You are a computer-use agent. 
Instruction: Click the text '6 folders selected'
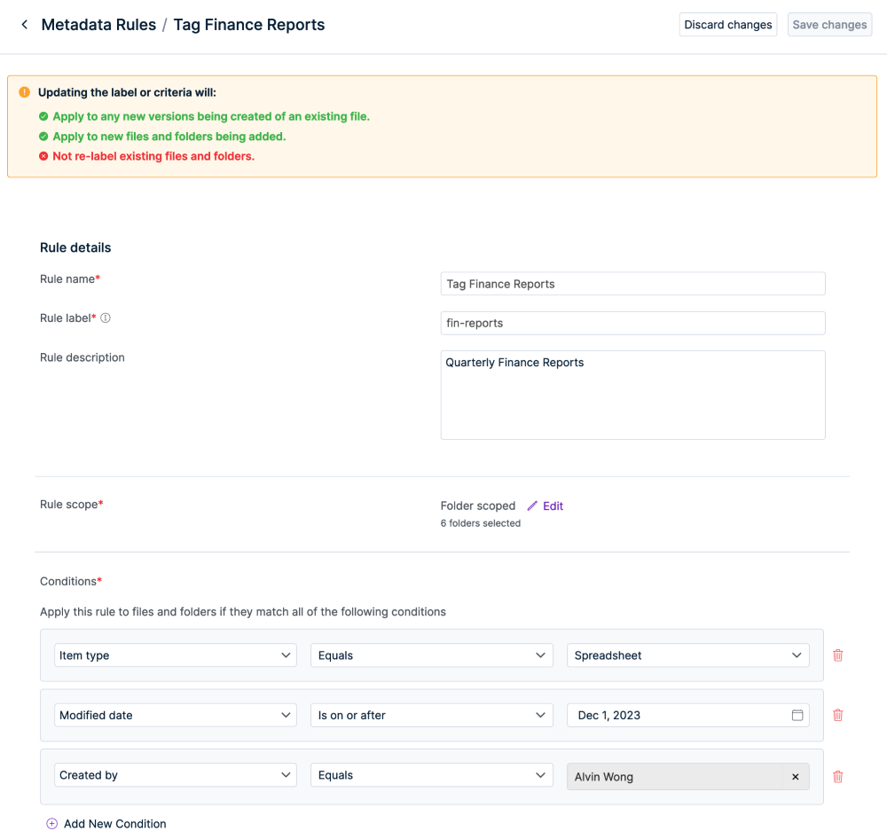[480, 523]
